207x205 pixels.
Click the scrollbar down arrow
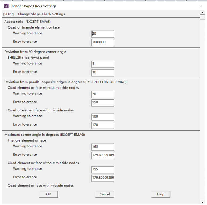(x=202, y=202)
